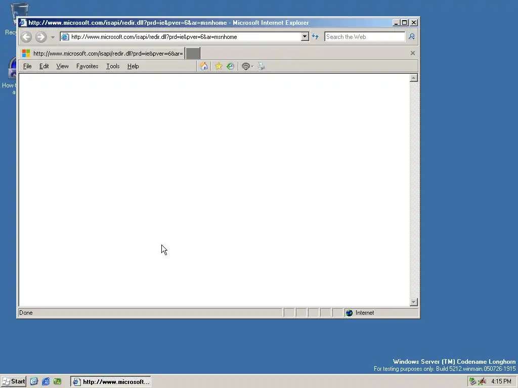518x388 pixels.
Task: Close the current tab with the X
Action: (413, 53)
